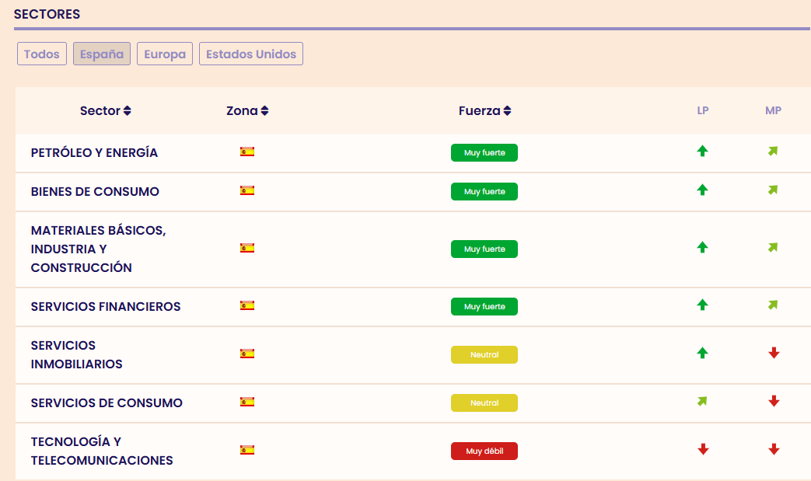Sort the table by Sector column
811x481 pixels.
tap(106, 110)
